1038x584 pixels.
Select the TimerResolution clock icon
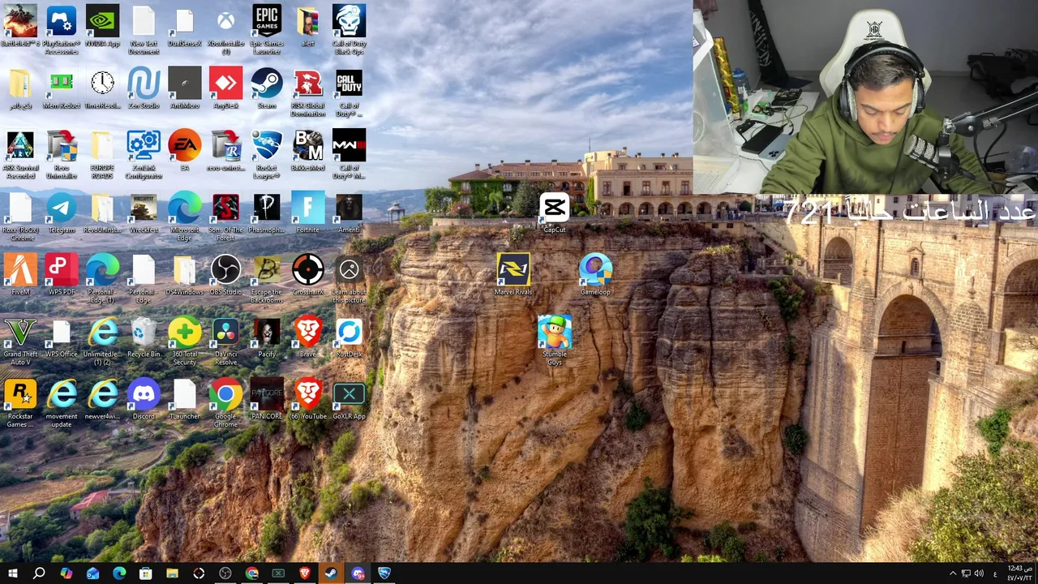tap(102, 89)
